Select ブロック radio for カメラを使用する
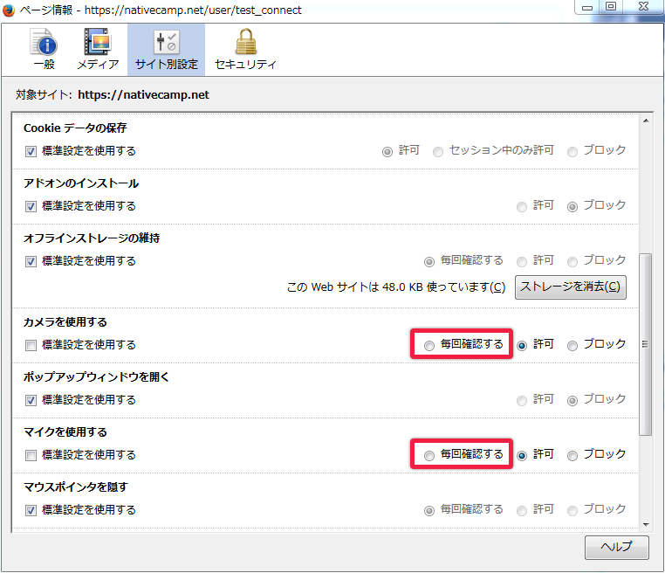Image resolution: width=665 pixels, height=573 pixels. pos(572,346)
